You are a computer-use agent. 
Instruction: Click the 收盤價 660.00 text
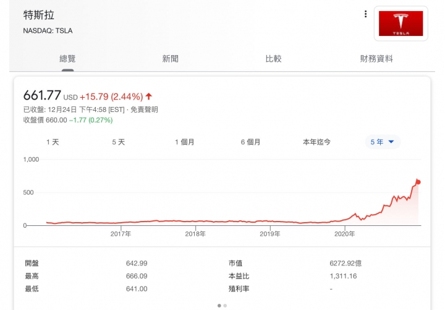45,120
